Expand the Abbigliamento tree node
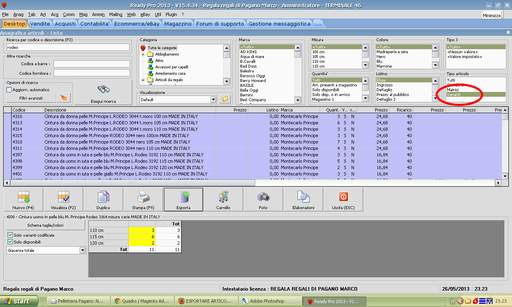Image resolution: width=512 pixels, height=307 pixels. pos(143,54)
